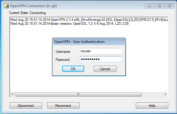Select the library versions log line
177x114 pixels.
pyautogui.click(x=69, y=24)
